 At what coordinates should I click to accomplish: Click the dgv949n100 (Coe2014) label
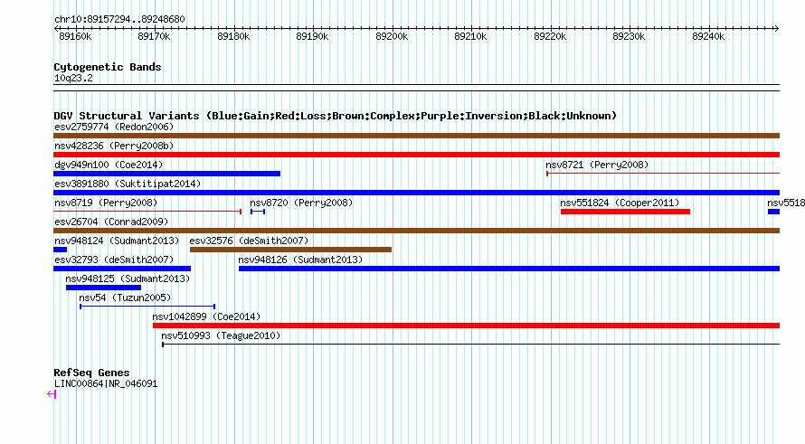click(109, 165)
